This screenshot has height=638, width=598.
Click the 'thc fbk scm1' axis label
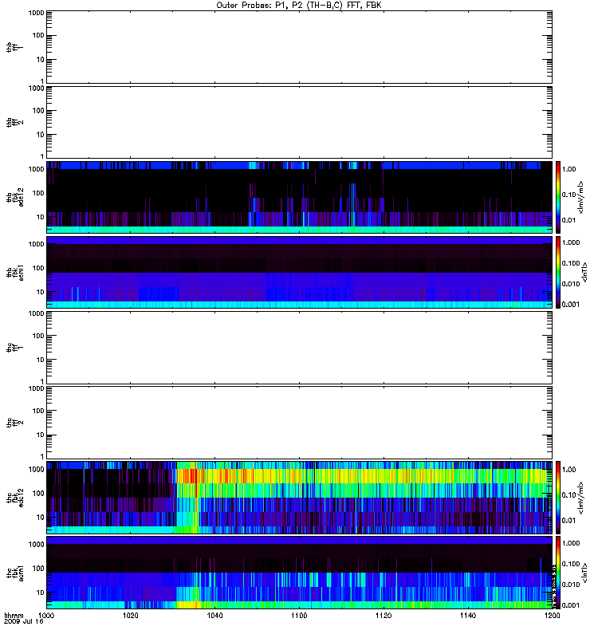15,573
